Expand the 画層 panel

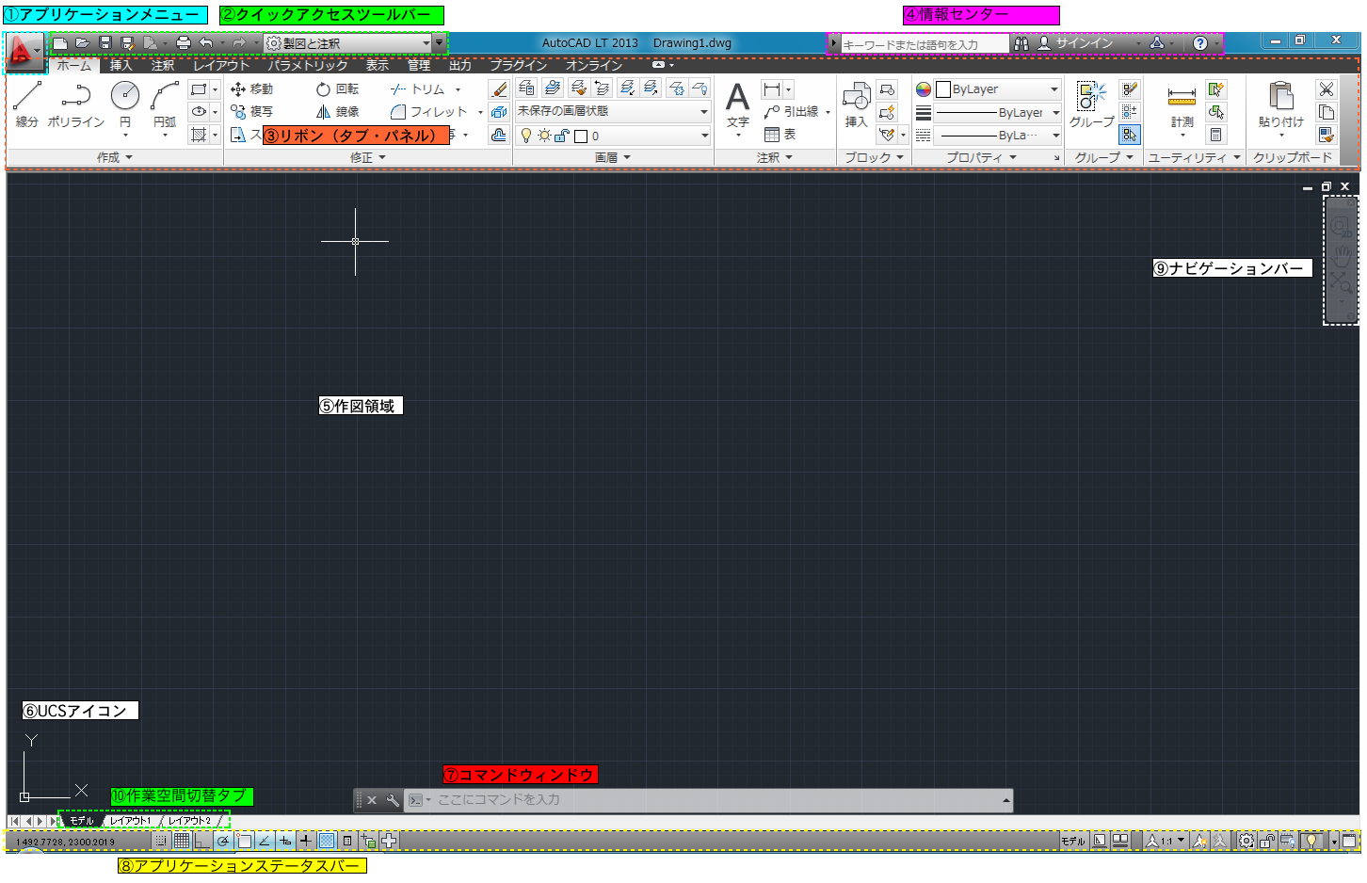613,158
